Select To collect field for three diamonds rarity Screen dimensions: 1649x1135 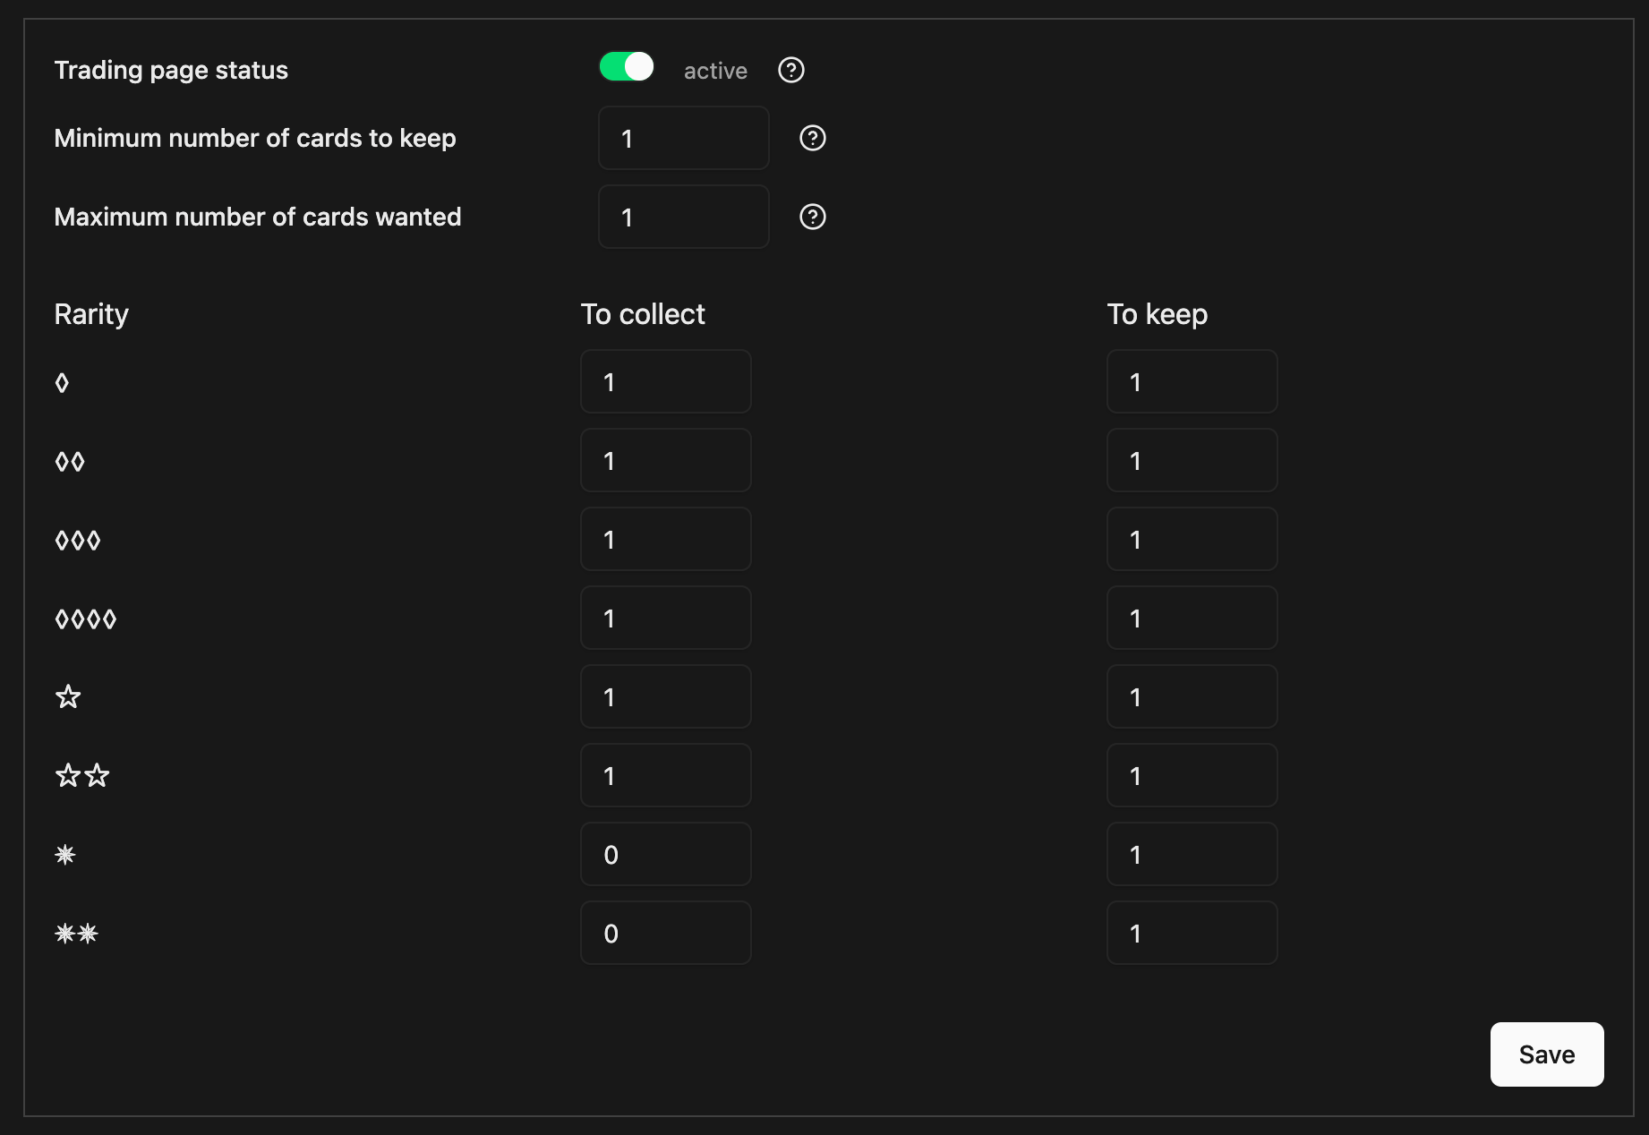coord(665,539)
